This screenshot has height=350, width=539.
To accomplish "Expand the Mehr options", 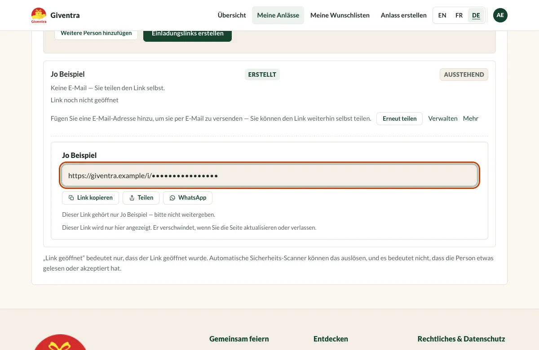I will pyautogui.click(x=471, y=118).
